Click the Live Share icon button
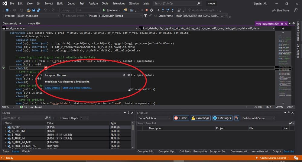The width and height of the screenshot is (302, 162). click(281, 11)
